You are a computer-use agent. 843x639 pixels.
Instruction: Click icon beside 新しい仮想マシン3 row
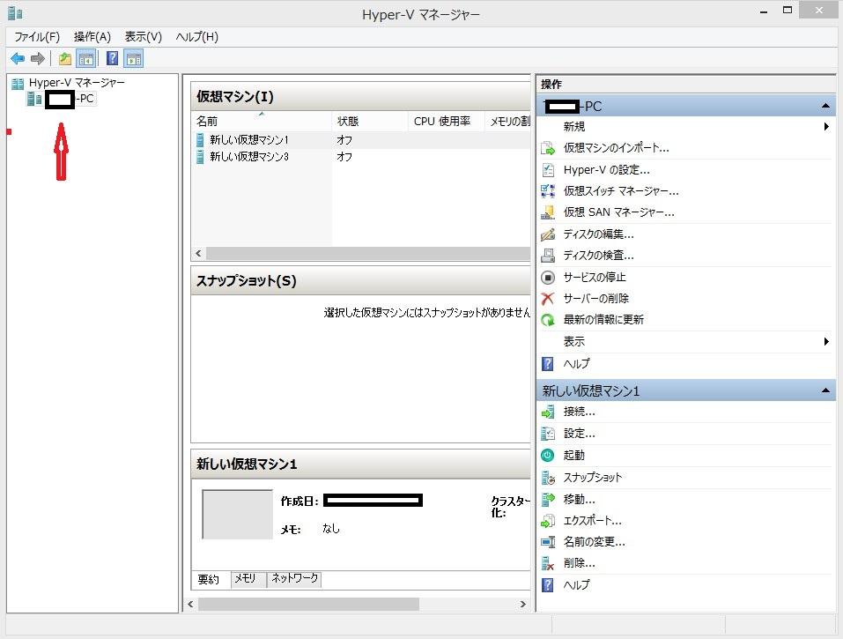200,157
